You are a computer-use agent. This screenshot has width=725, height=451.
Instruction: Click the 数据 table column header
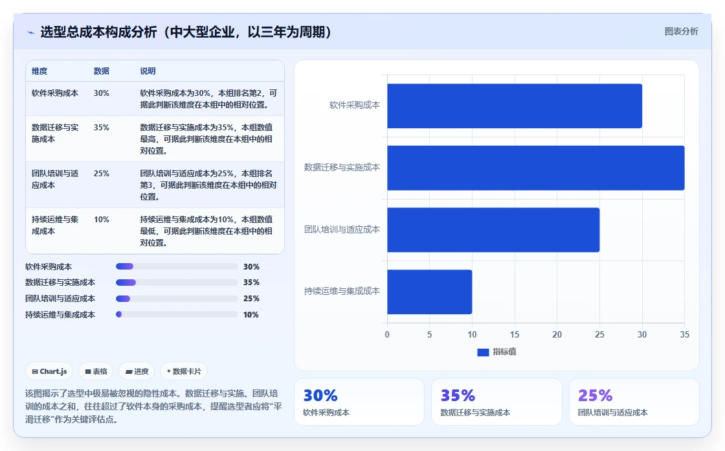pos(101,71)
